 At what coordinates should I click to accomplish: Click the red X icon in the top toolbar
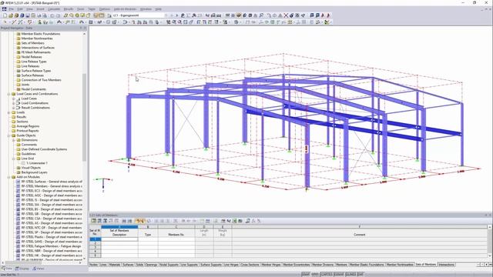[286, 15]
